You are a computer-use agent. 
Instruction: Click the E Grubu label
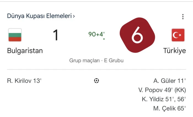pos(114,61)
